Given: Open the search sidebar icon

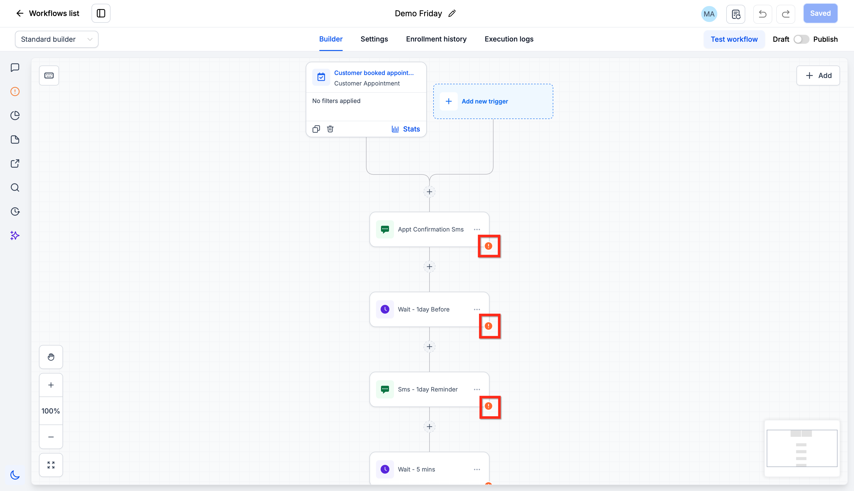Looking at the screenshot, I should click(15, 187).
